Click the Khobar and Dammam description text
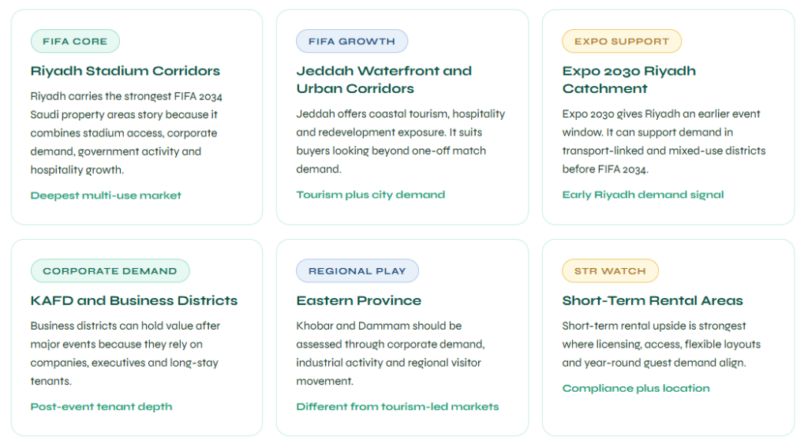Viewport: 808px width, 447px height. (391, 354)
